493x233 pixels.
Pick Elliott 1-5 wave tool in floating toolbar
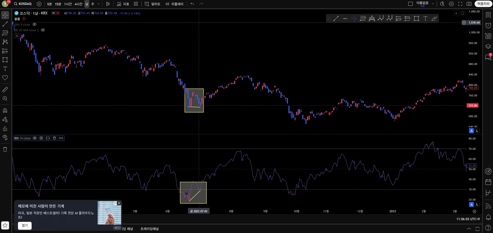(x=381, y=18)
